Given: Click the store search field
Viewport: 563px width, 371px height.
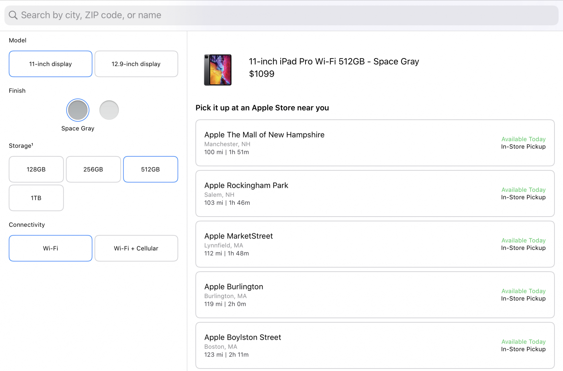Looking at the screenshot, I should click(x=281, y=15).
